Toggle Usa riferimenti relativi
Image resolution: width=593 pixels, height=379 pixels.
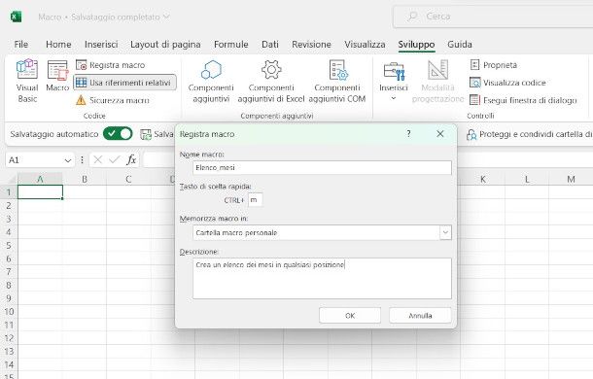124,83
